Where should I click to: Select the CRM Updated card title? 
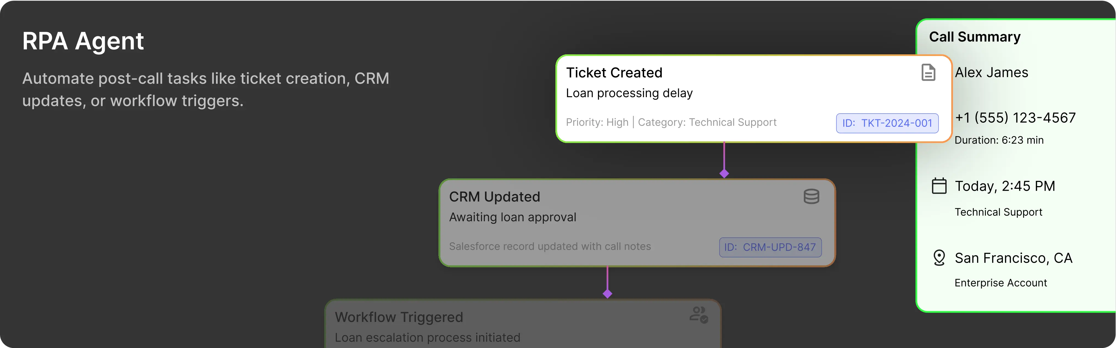point(494,197)
